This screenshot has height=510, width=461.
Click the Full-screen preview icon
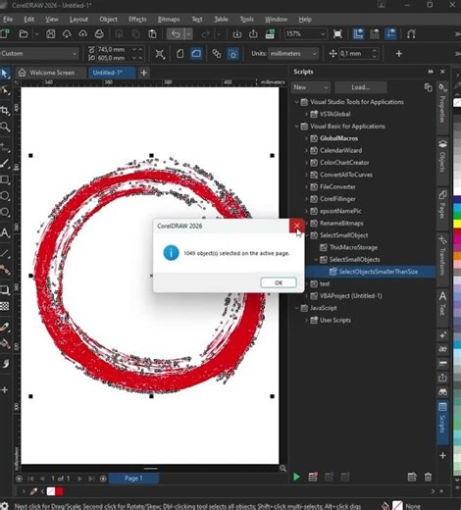tap(337, 34)
